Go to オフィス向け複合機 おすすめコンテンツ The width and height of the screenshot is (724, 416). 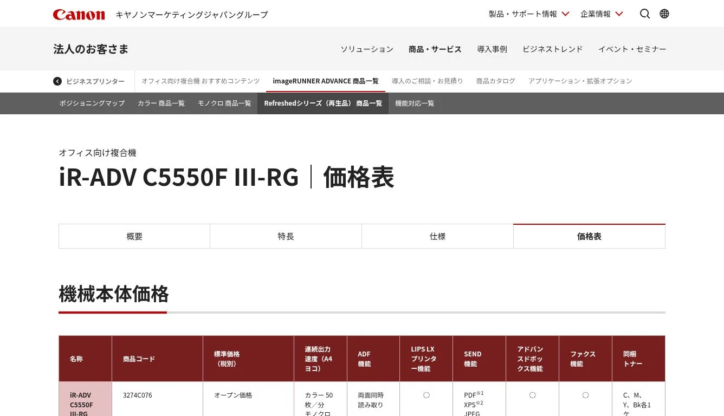201,81
